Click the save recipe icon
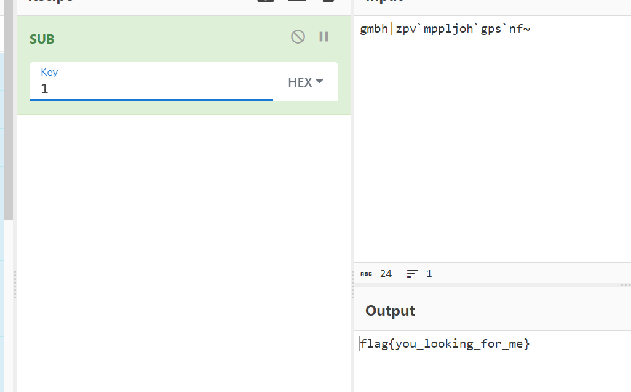This screenshot has width=631, height=392. tap(266, 1)
